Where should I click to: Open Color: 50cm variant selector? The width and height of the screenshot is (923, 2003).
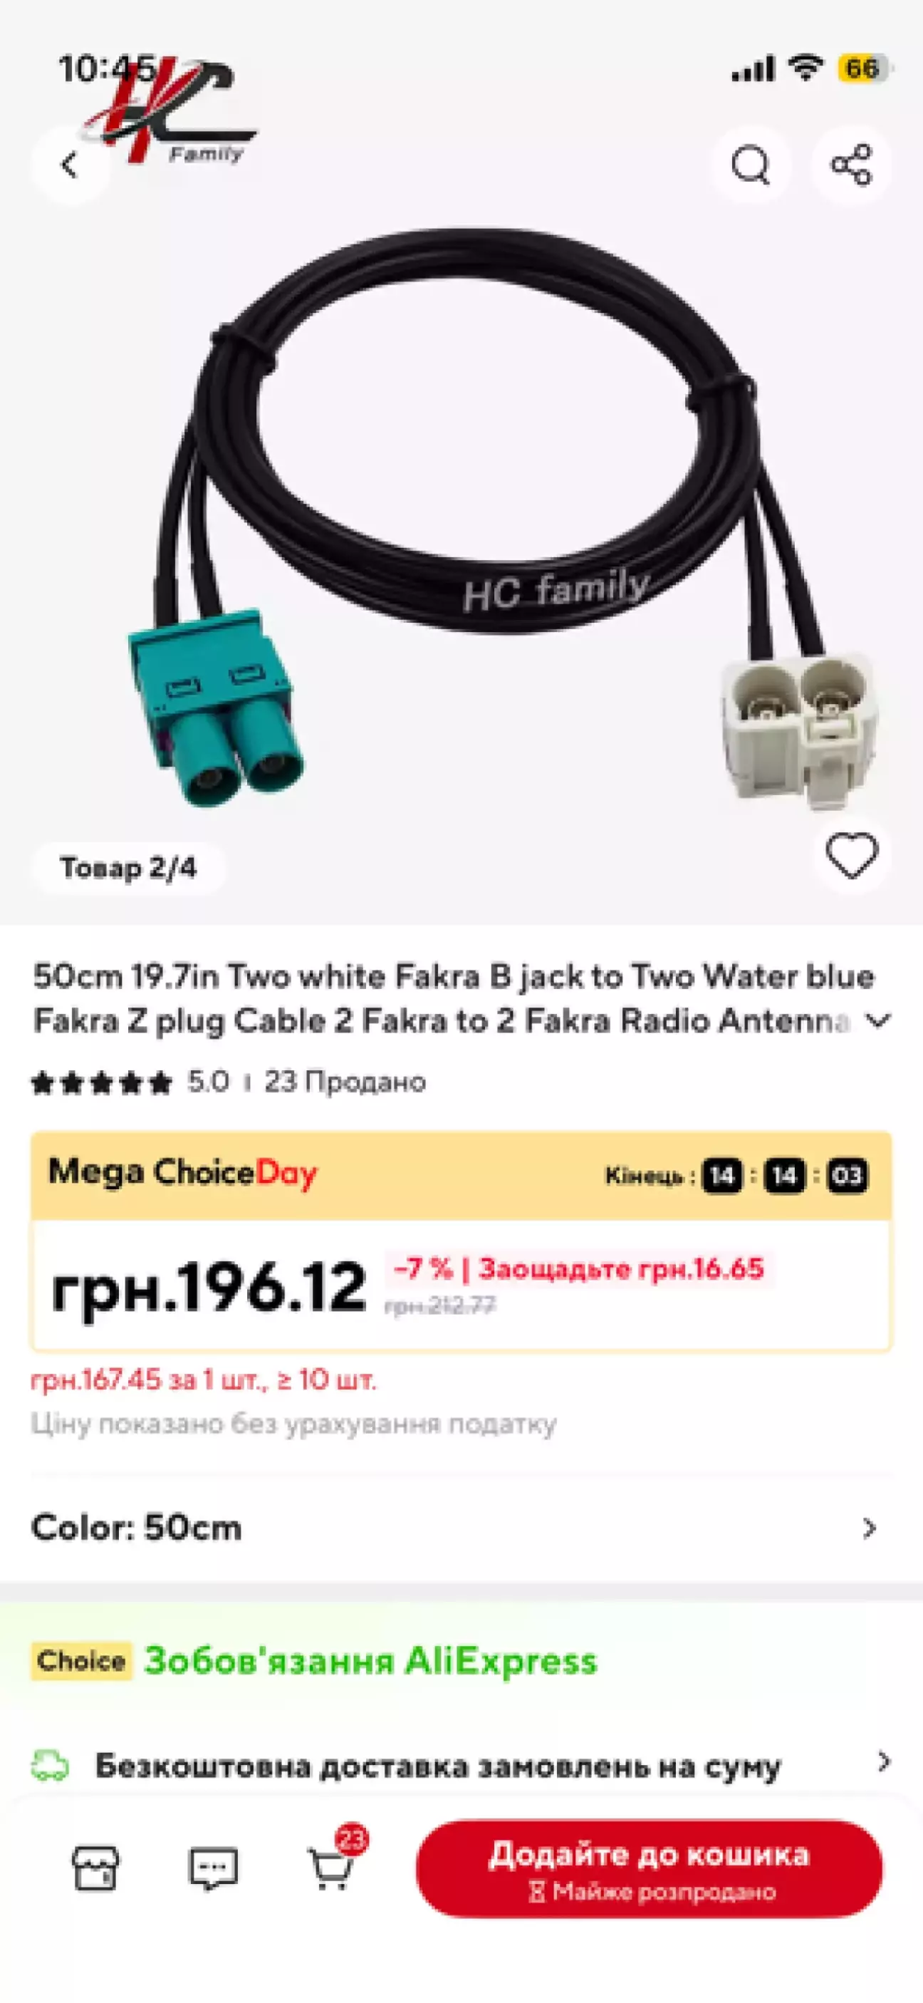[461, 1528]
